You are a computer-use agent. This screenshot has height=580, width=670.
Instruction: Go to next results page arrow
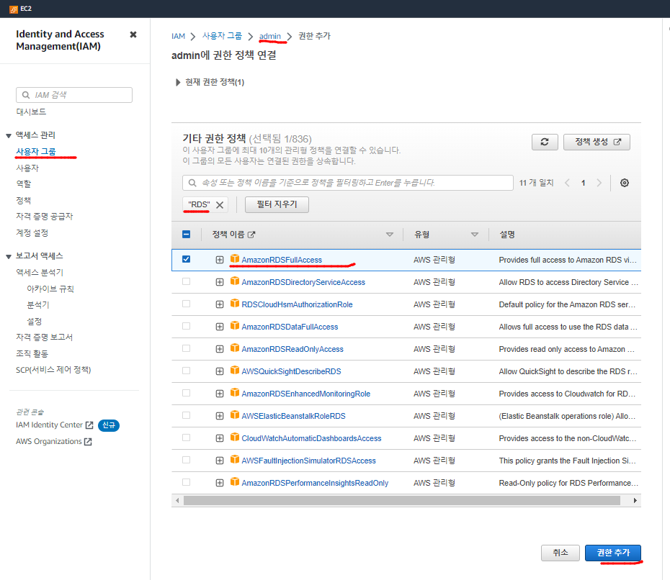point(599,183)
